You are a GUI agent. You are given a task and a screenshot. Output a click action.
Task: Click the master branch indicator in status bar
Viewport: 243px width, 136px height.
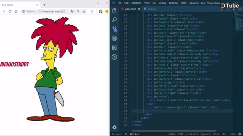(117, 134)
